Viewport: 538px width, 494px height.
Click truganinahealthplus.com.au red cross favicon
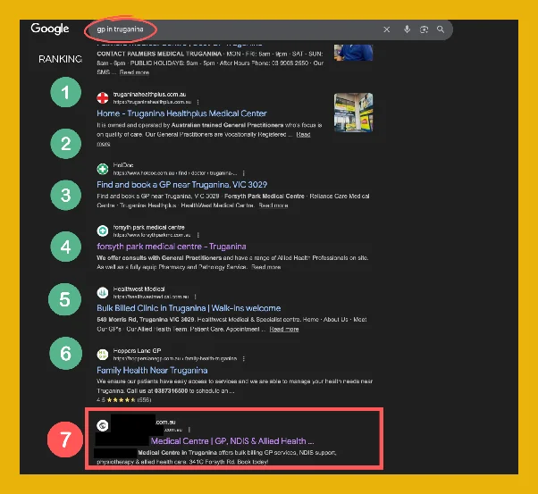click(x=103, y=97)
